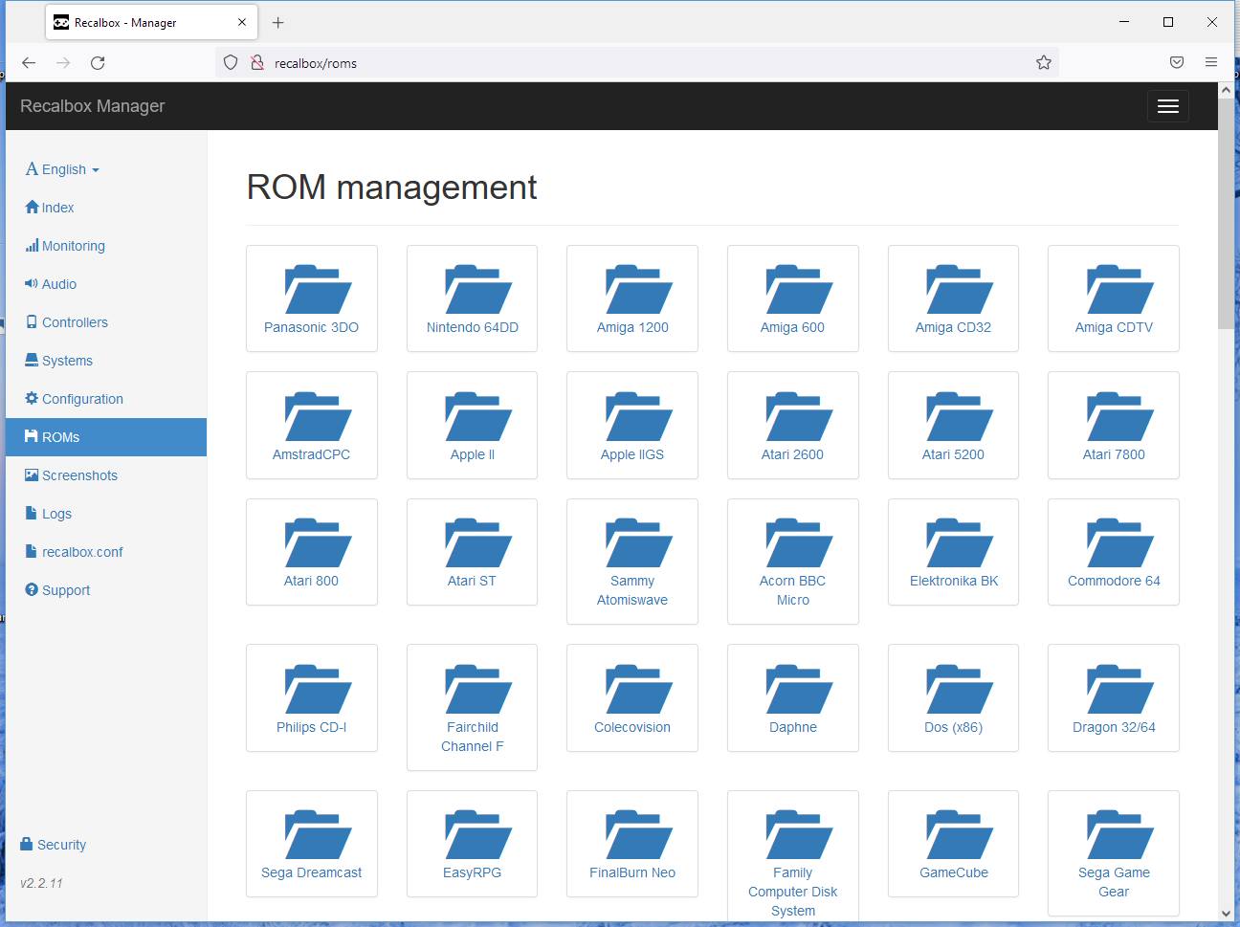
Task: Open a new browser tab
Action: coord(277,22)
